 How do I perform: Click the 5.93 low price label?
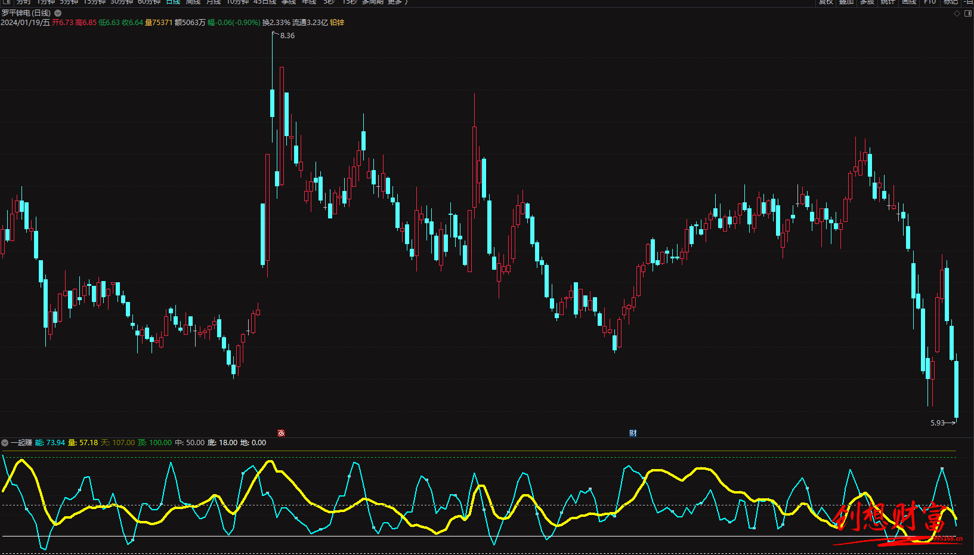pos(938,423)
